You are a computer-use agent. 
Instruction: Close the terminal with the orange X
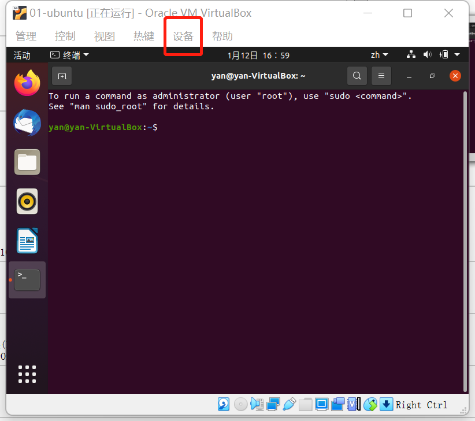click(455, 76)
